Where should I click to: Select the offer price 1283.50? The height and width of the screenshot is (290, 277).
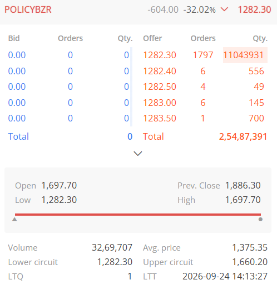coord(160,118)
